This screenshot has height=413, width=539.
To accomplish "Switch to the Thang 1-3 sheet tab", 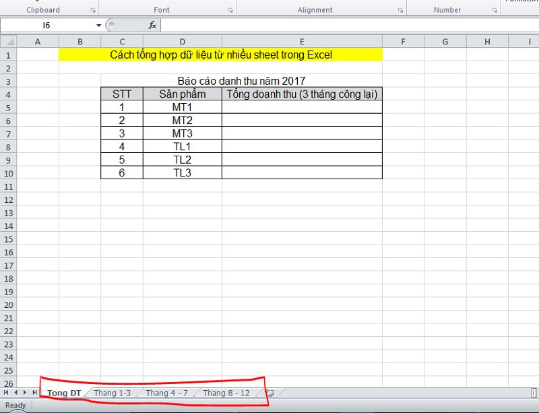I will click(x=112, y=393).
